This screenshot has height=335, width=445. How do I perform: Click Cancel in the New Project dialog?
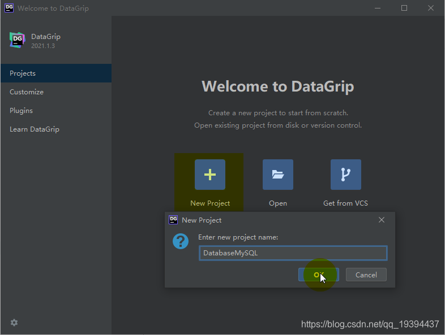[366, 275]
